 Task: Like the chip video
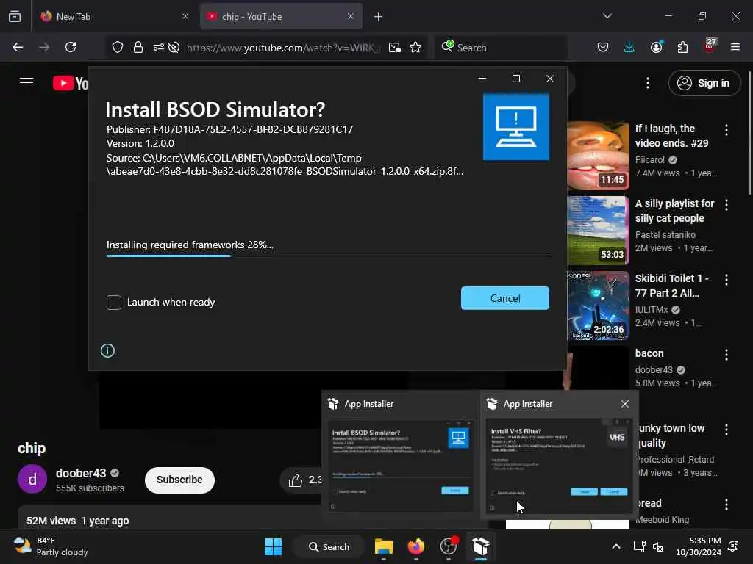(301, 480)
